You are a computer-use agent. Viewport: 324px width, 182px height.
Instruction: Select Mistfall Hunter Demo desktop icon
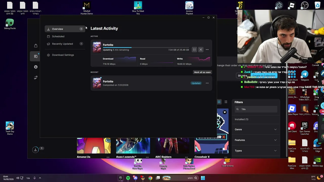click(x=87, y=8)
